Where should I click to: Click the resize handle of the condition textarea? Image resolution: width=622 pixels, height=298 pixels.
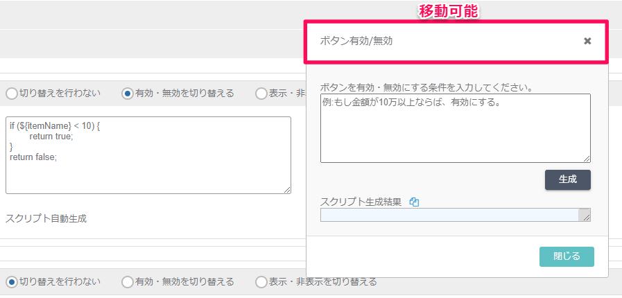tap(587, 159)
